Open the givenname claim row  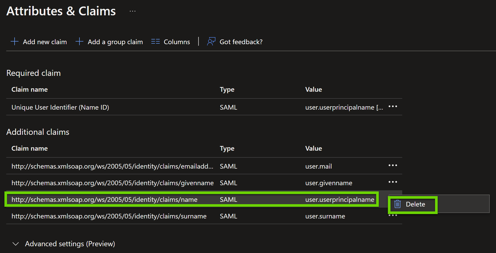113,183
